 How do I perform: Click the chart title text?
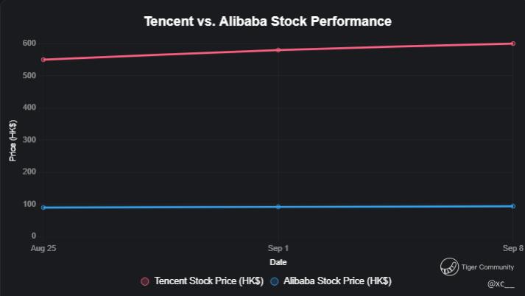(268, 21)
